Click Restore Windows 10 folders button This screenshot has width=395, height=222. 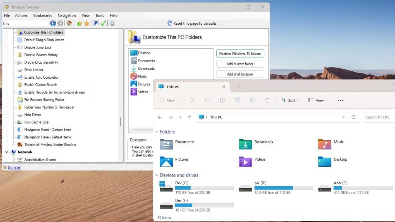240,54
